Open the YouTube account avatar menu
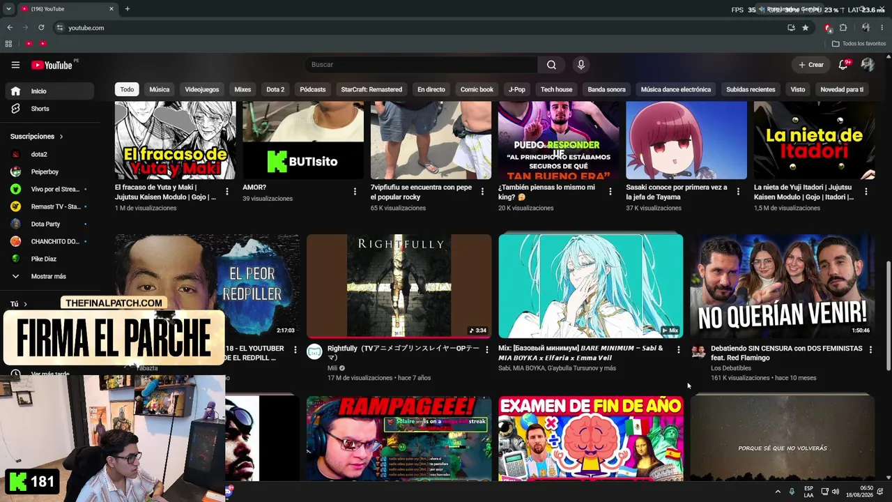Image resolution: width=892 pixels, height=502 pixels. [868, 65]
